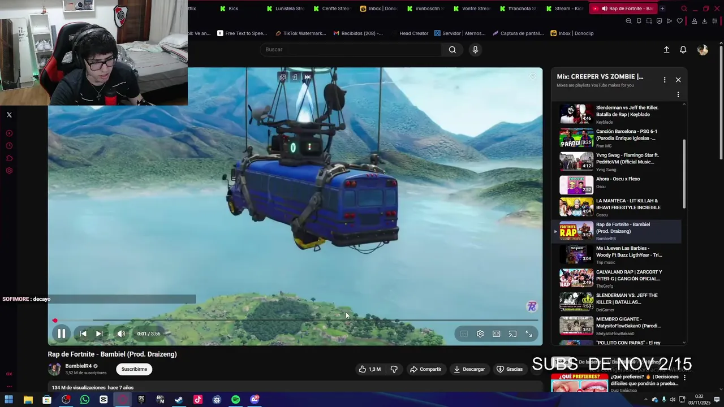Screen dimensions: 724x407
Task: Play Me Llueven Las Barbies video
Action: coord(617,254)
